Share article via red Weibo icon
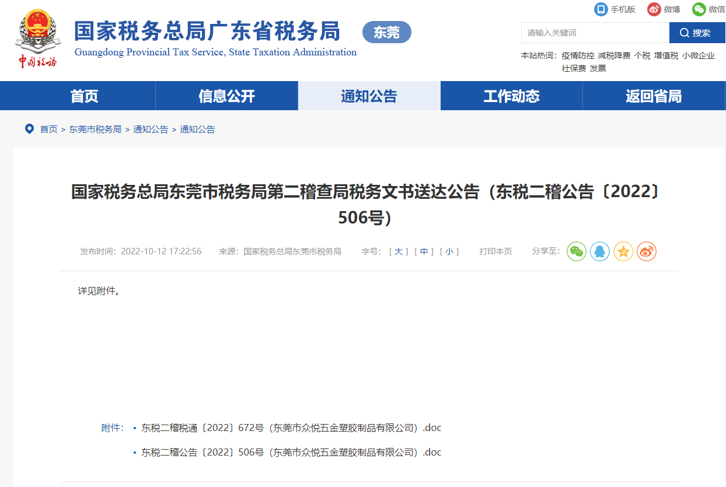Image resolution: width=726 pixels, height=487 pixels. coord(647,251)
